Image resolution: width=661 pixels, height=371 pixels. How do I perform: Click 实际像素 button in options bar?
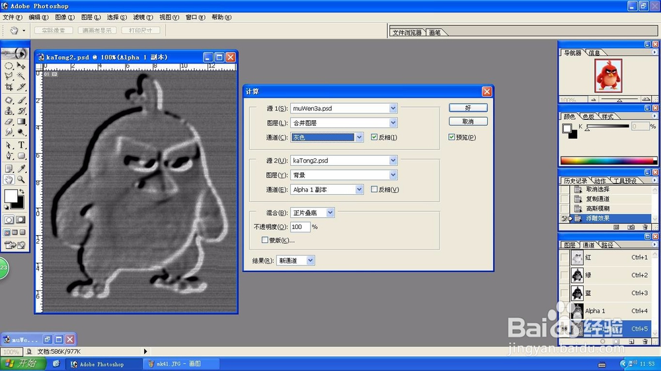point(54,30)
